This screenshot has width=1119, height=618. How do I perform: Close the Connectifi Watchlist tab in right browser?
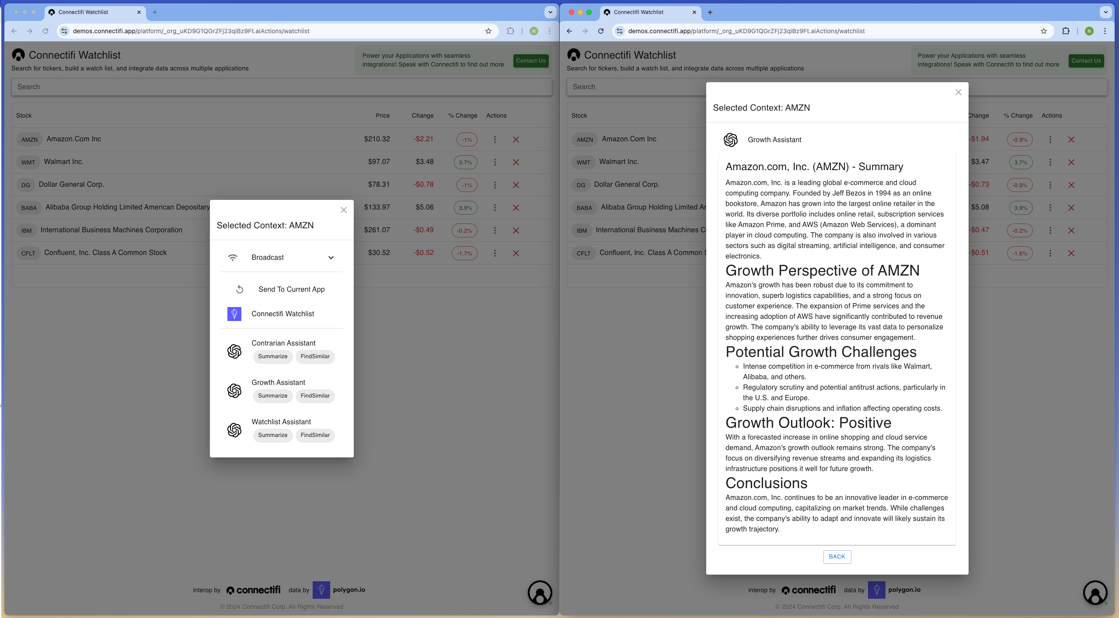pos(694,12)
